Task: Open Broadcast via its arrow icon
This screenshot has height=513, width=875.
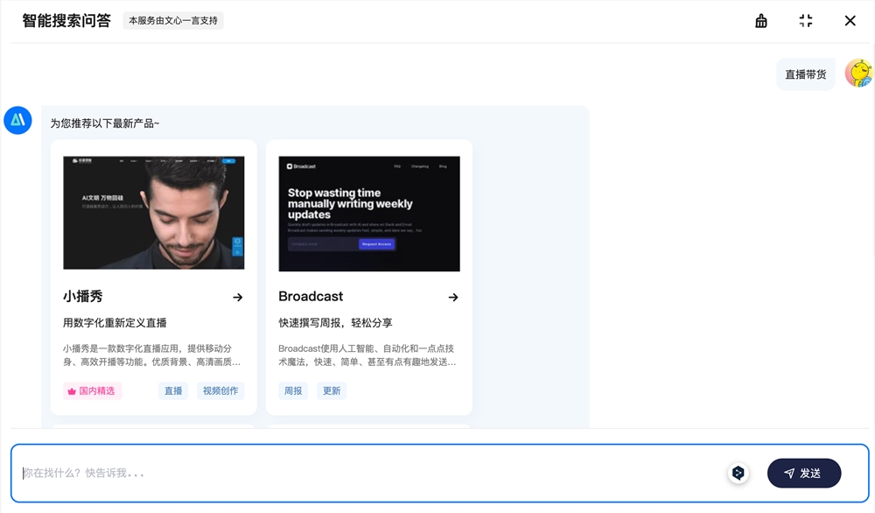Action: pos(453,297)
